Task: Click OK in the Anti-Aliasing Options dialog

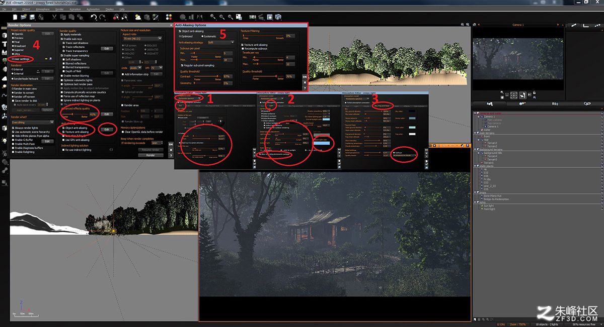Action: point(305,77)
